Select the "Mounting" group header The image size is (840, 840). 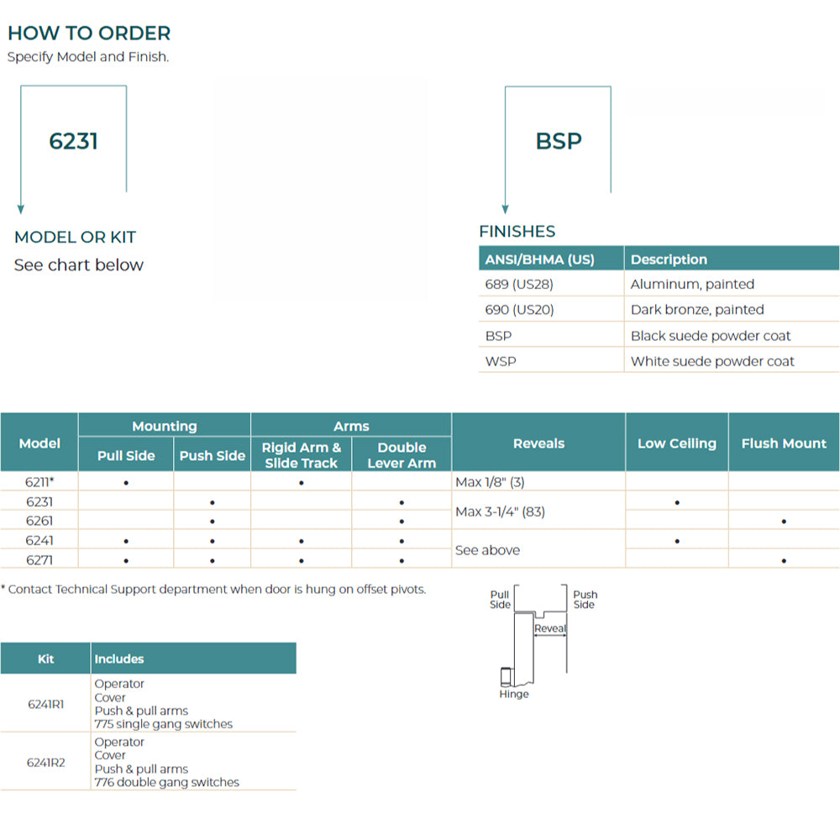(x=165, y=427)
